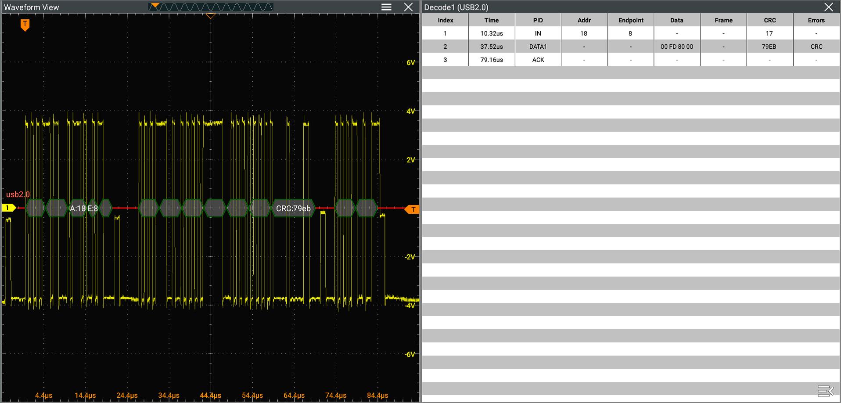
Task: Click the 6V vertical scale label
Action: [411, 63]
